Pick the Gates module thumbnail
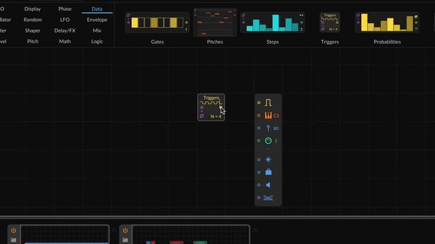 click(x=157, y=22)
